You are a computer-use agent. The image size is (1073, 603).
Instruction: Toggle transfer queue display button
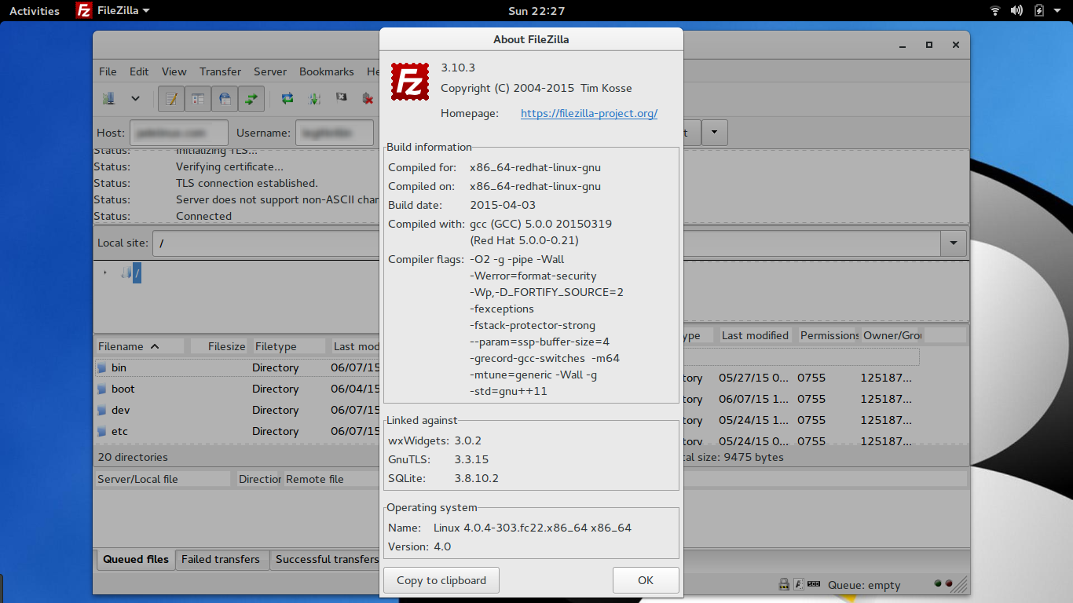pyautogui.click(x=251, y=99)
